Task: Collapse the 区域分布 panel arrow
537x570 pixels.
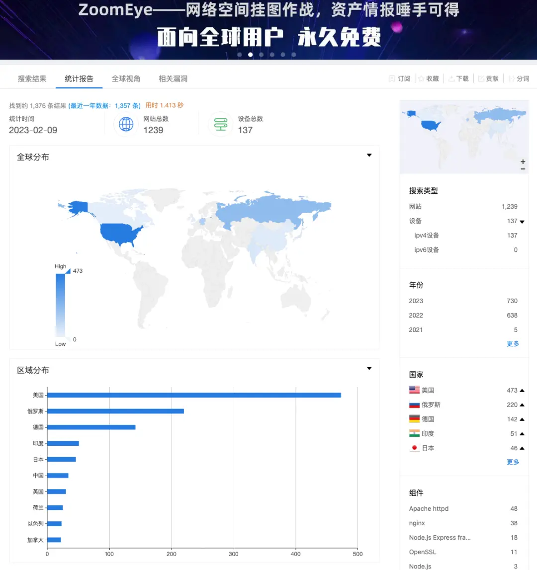Action: click(x=369, y=368)
